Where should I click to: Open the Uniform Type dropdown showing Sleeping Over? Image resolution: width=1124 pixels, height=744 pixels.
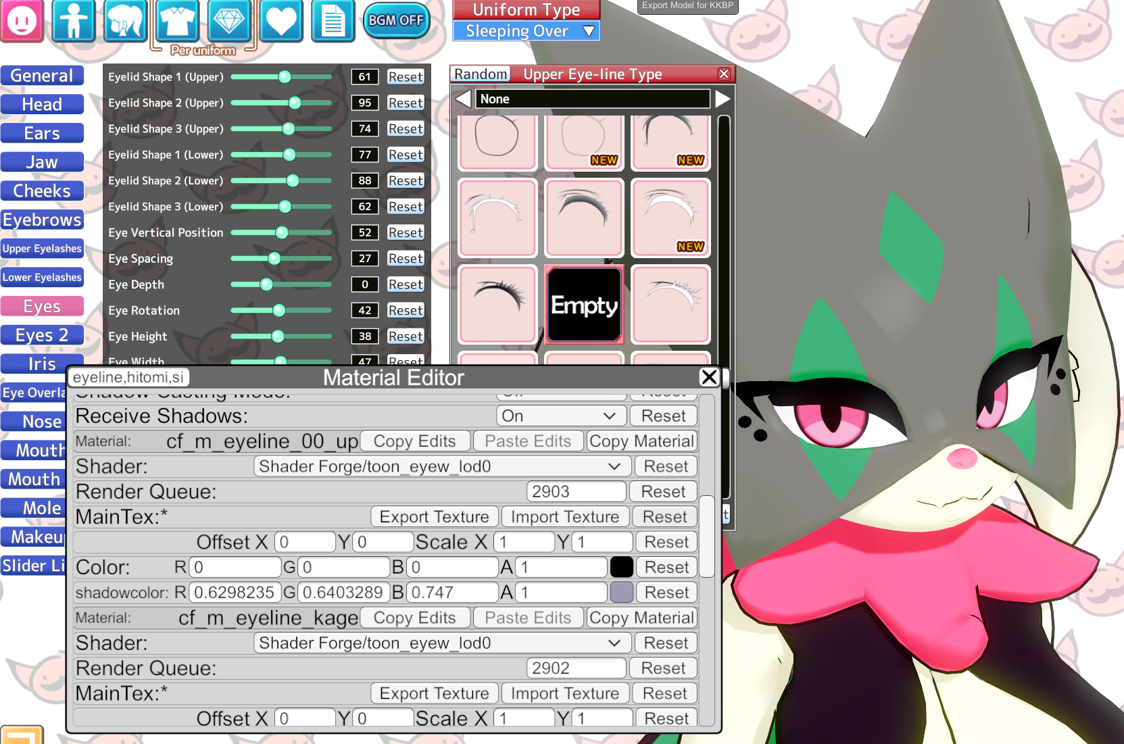click(526, 31)
